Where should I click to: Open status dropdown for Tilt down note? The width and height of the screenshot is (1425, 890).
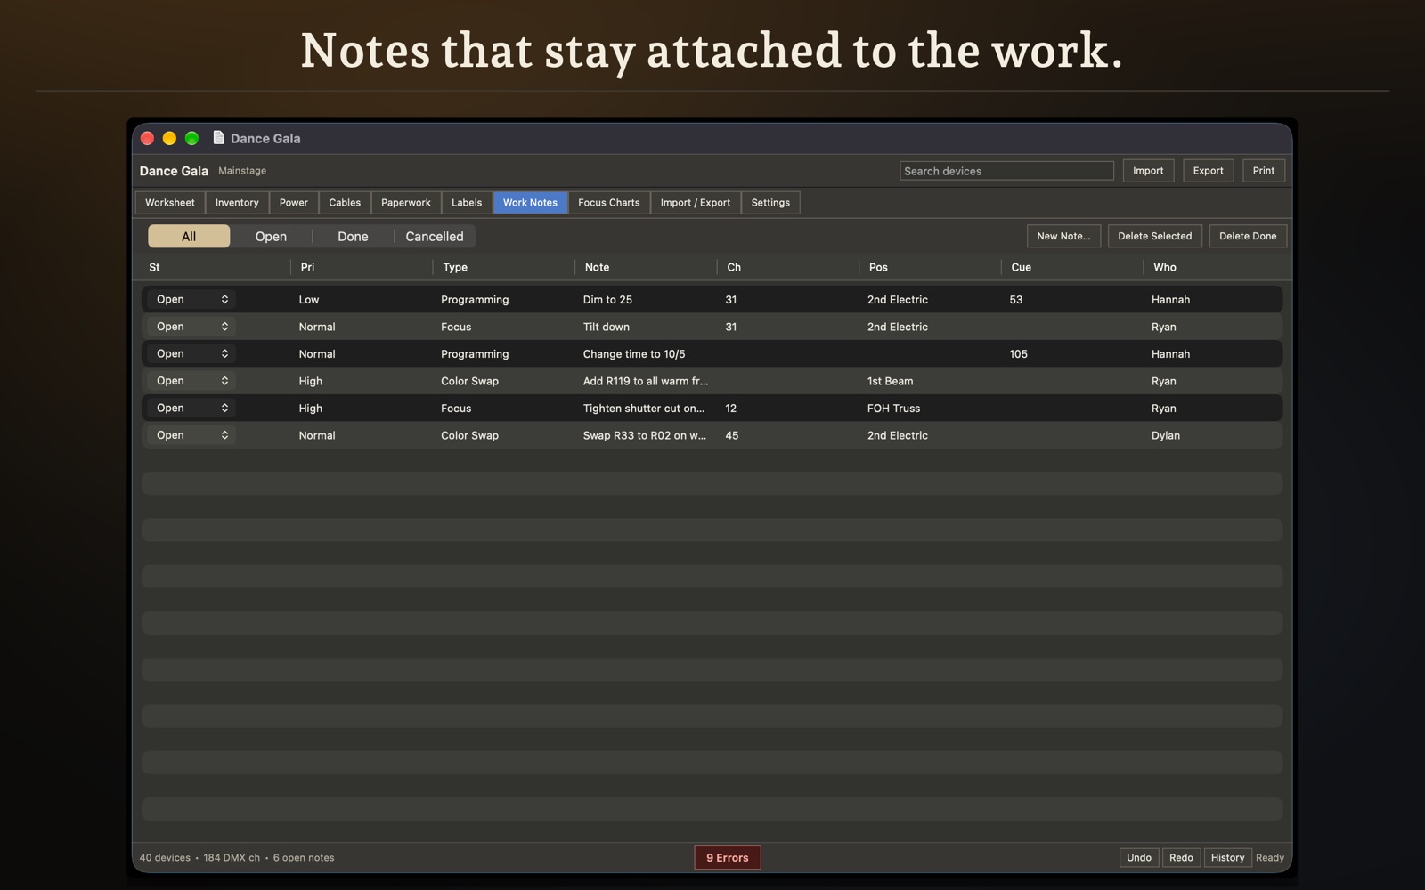pyautogui.click(x=191, y=327)
